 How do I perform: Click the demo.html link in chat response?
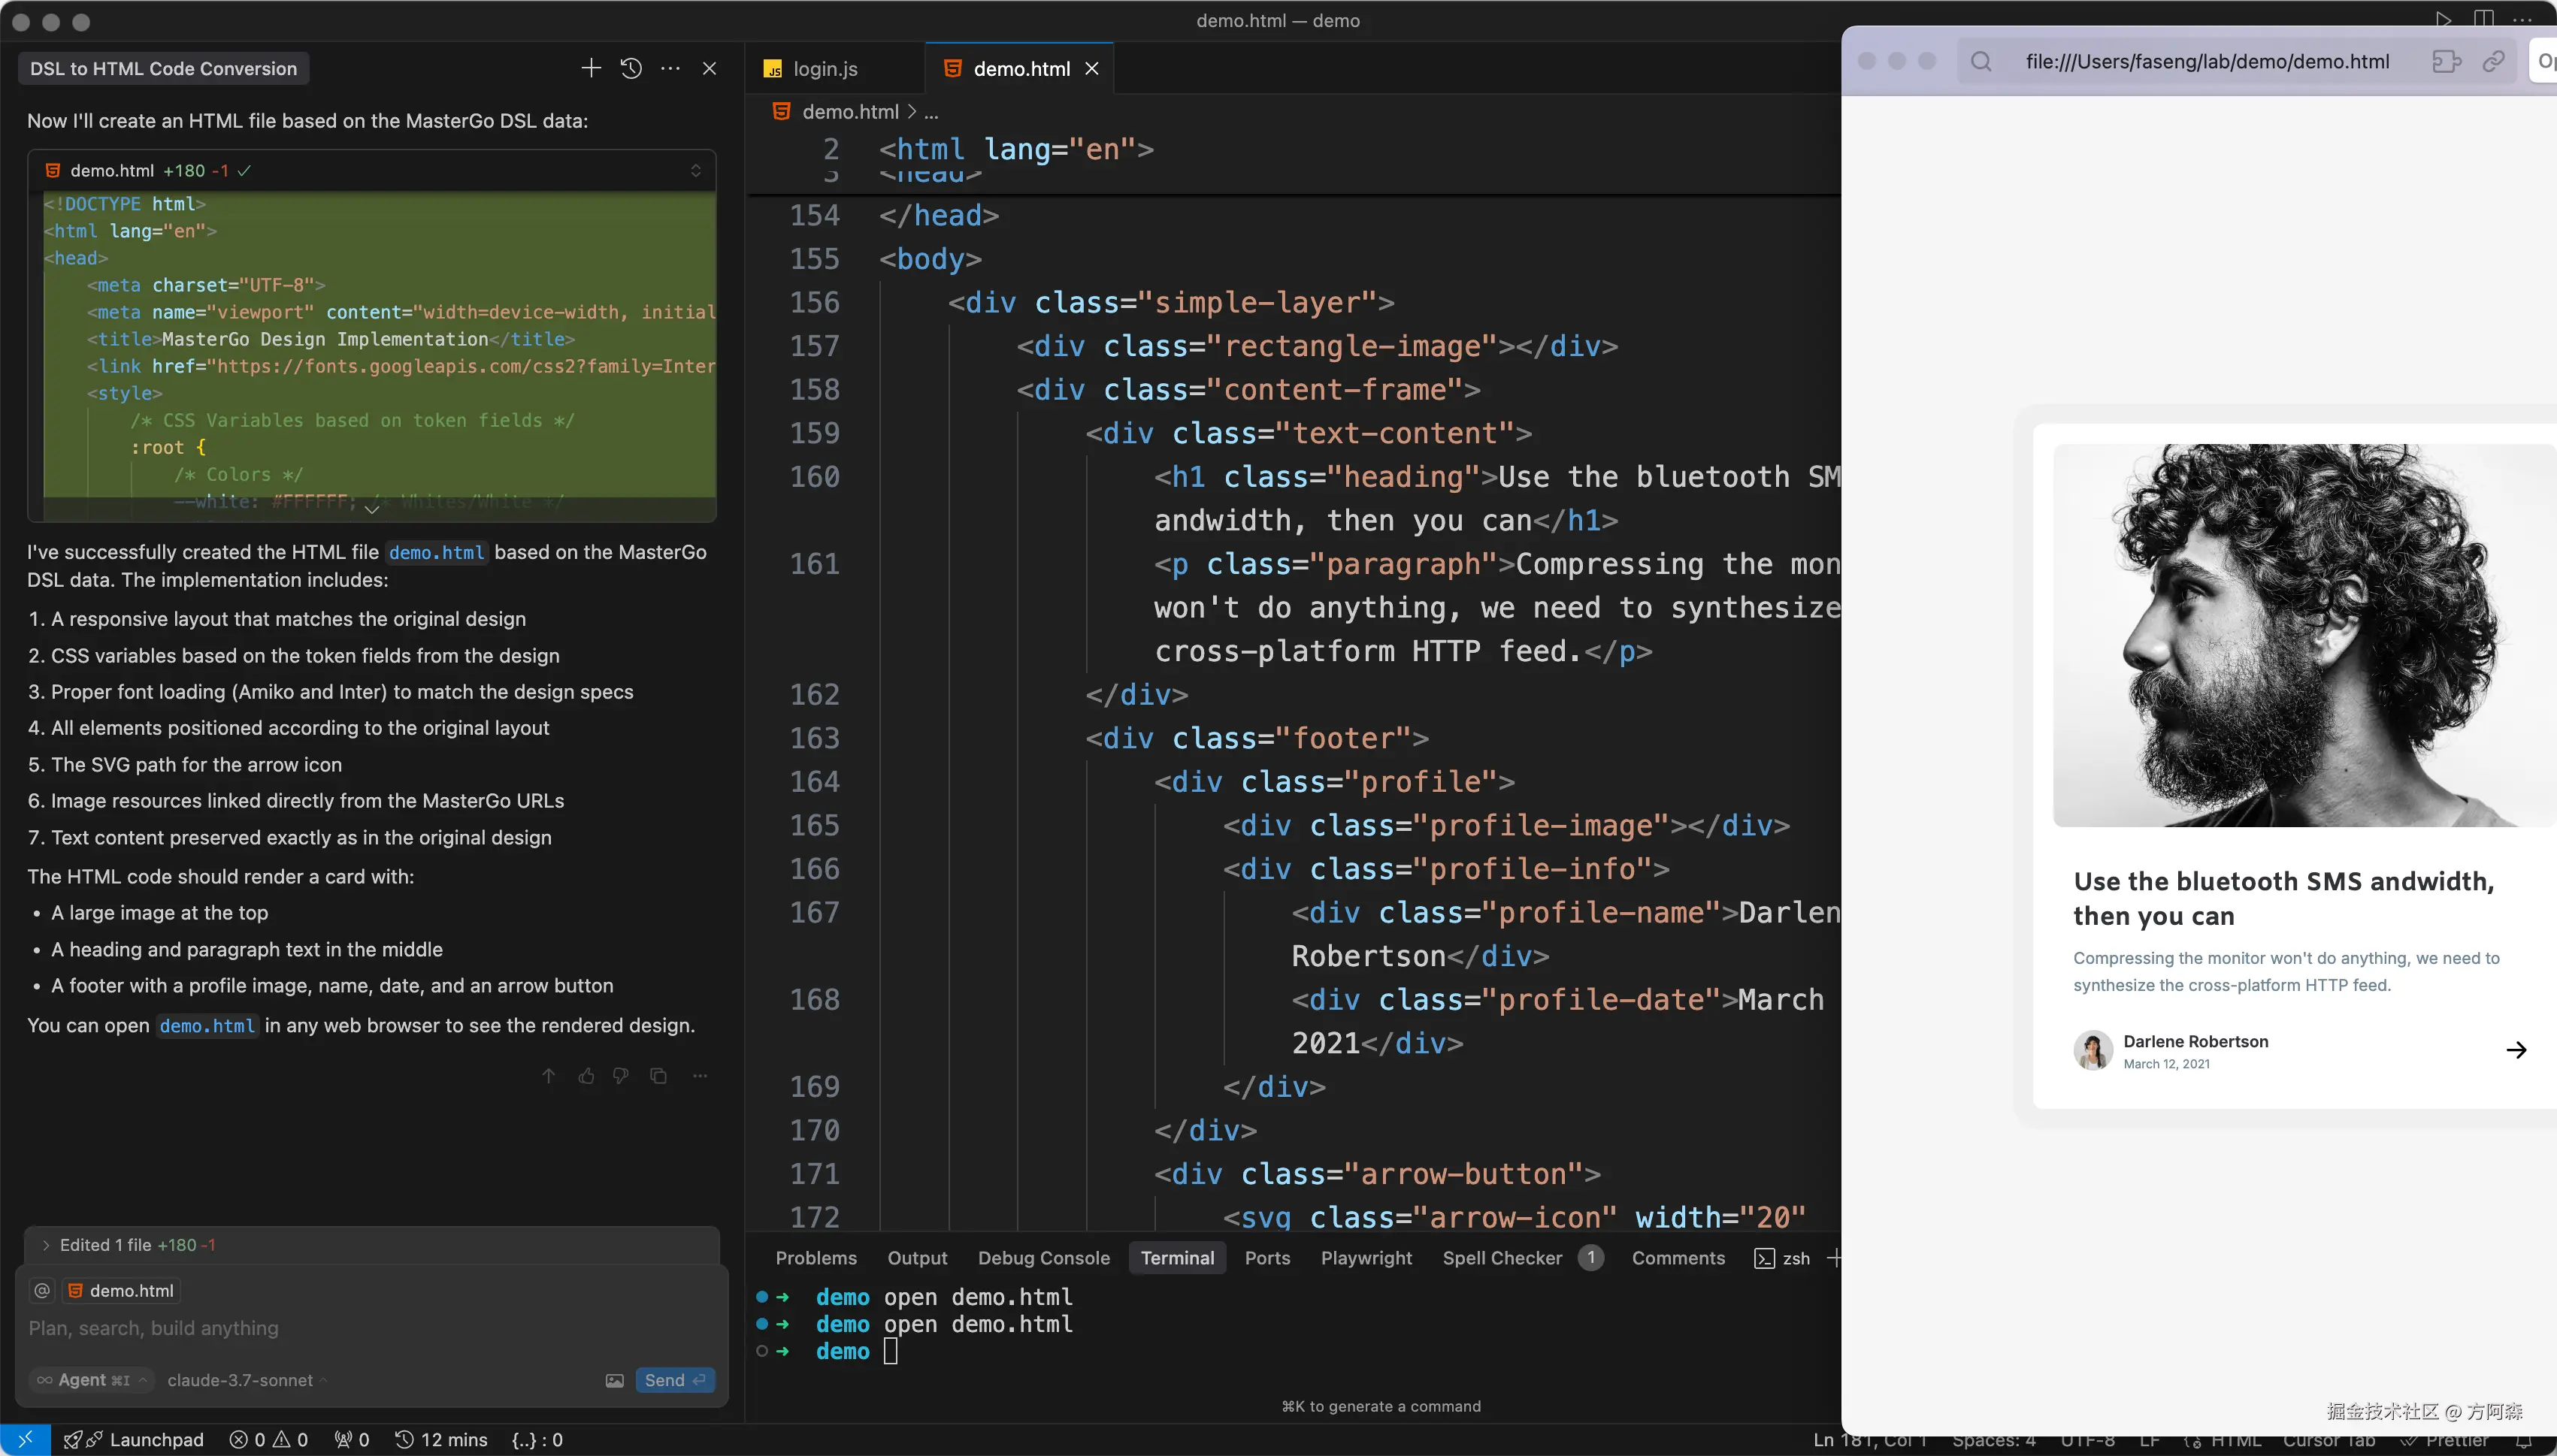[437, 552]
